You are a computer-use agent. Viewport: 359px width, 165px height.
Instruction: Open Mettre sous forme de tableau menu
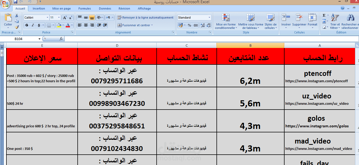pos(251,21)
